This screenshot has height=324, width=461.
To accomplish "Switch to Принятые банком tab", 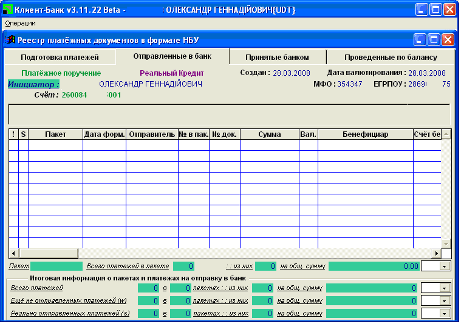I will (278, 58).
